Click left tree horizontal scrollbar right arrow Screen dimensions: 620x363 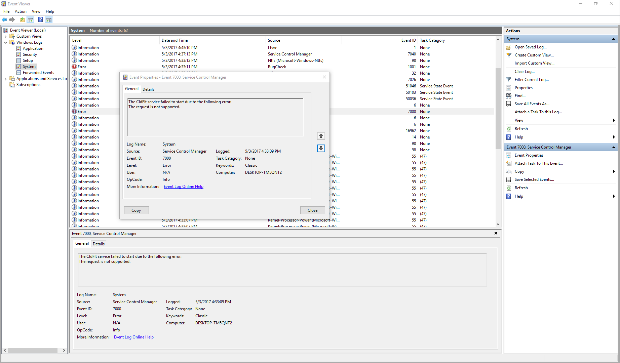[x=64, y=350]
